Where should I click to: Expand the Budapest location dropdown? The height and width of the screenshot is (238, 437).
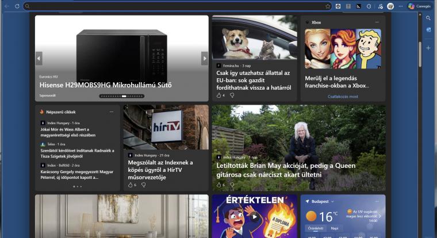[x=332, y=201]
